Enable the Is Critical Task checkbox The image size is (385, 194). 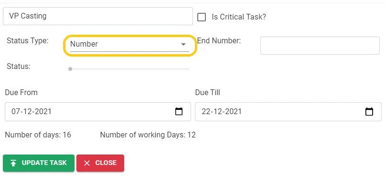point(202,17)
